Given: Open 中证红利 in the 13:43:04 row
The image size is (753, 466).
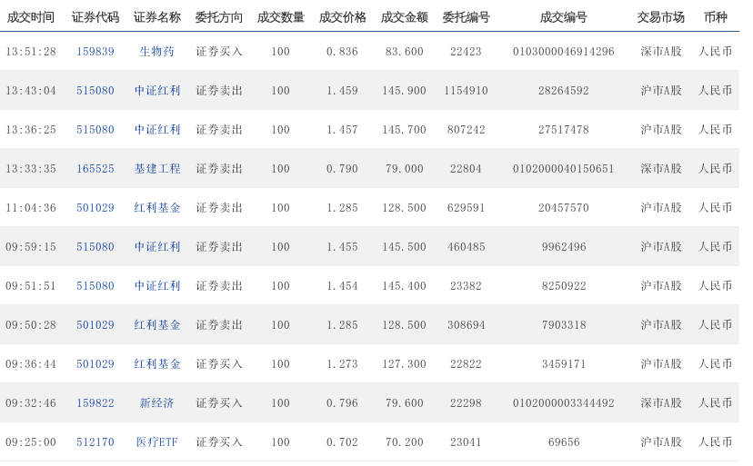Looking at the screenshot, I should click(x=157, y=90).
